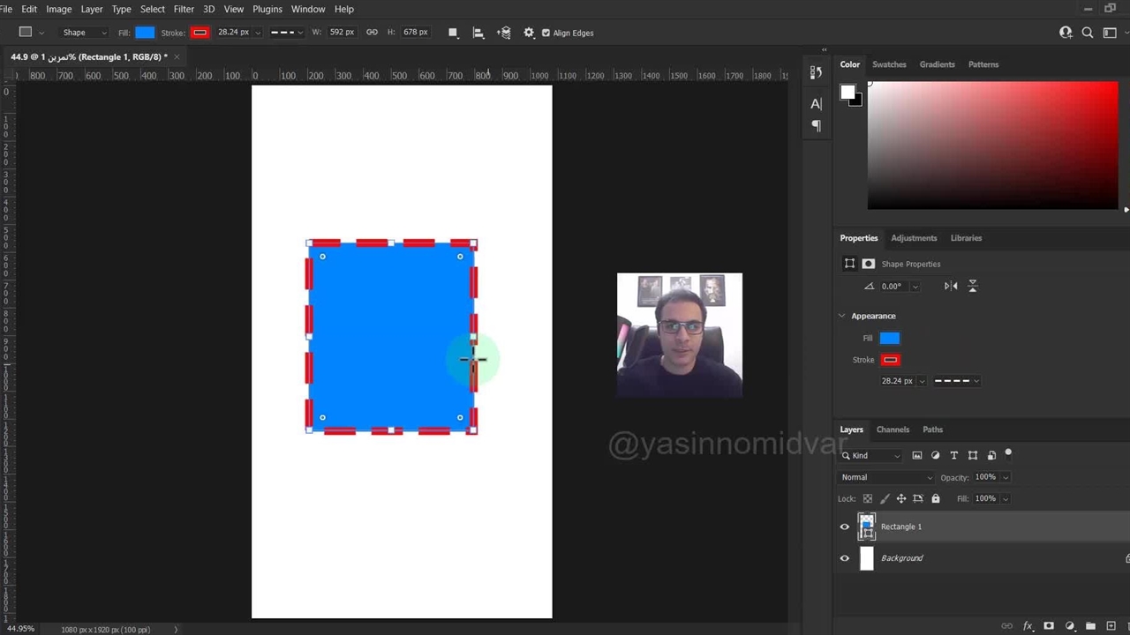Click the link width and height icon

[372, 33]
